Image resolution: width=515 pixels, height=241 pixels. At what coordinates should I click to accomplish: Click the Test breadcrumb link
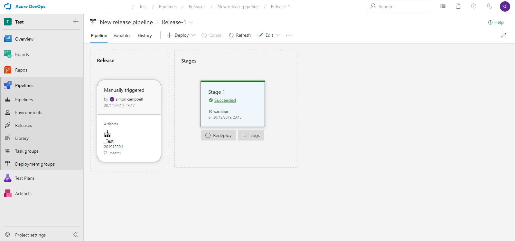(143, 6)
